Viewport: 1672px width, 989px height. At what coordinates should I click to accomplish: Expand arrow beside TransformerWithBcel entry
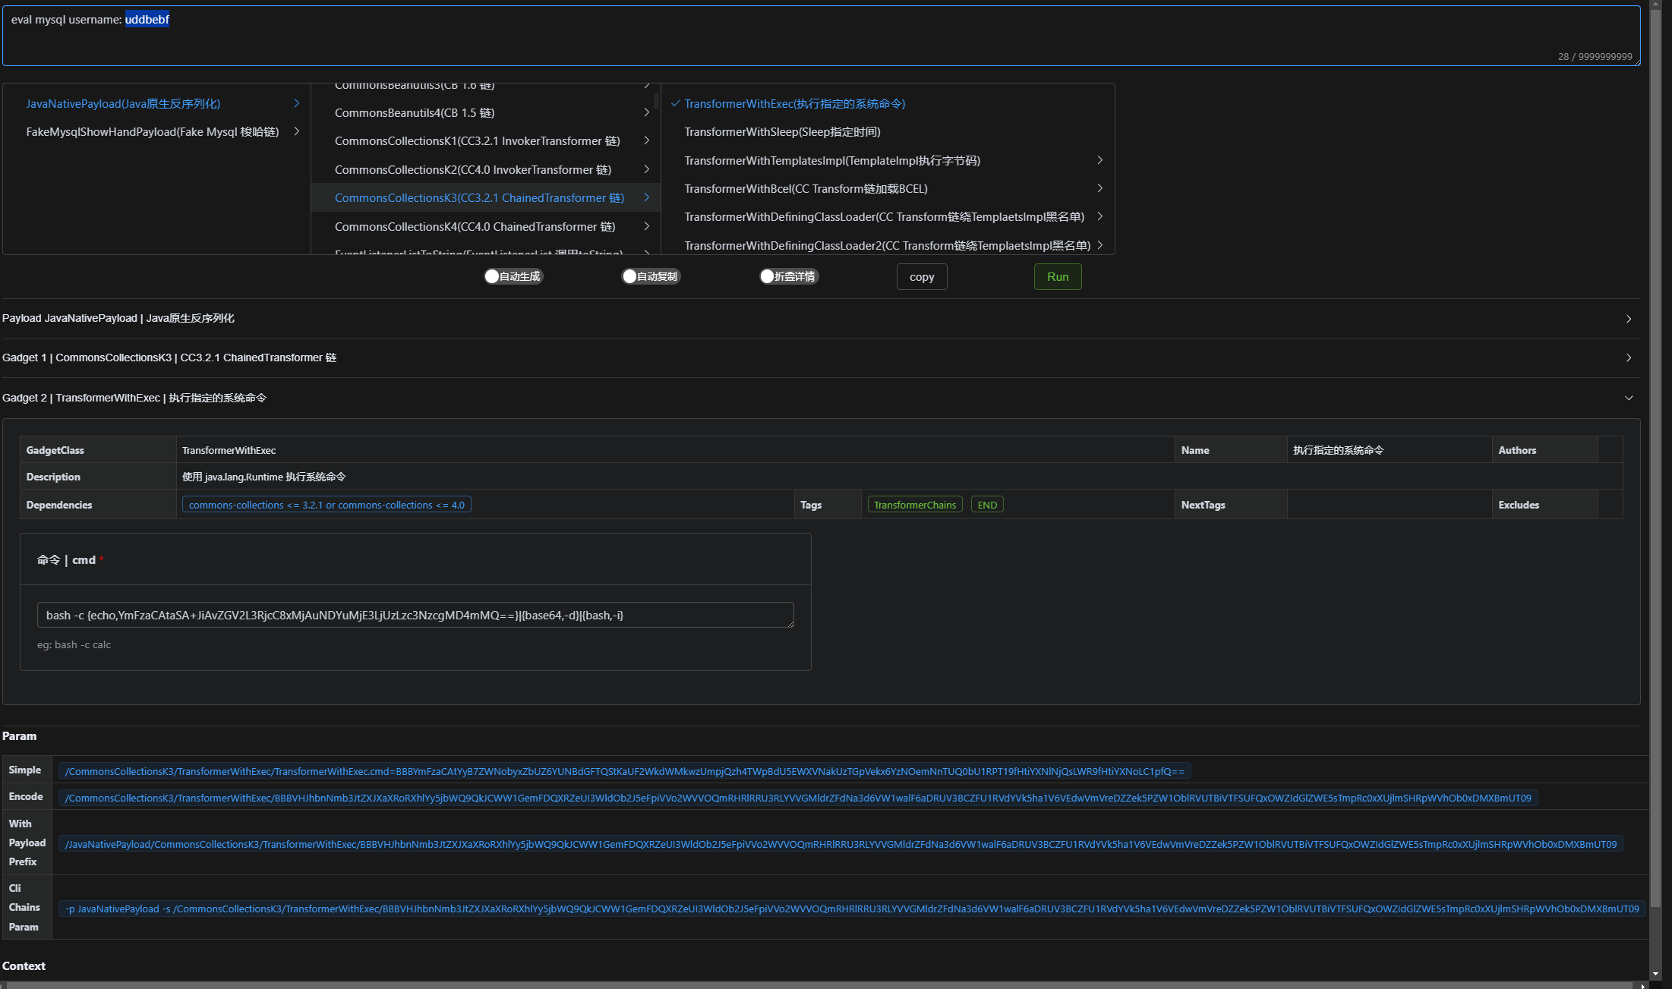point(1099,188)
